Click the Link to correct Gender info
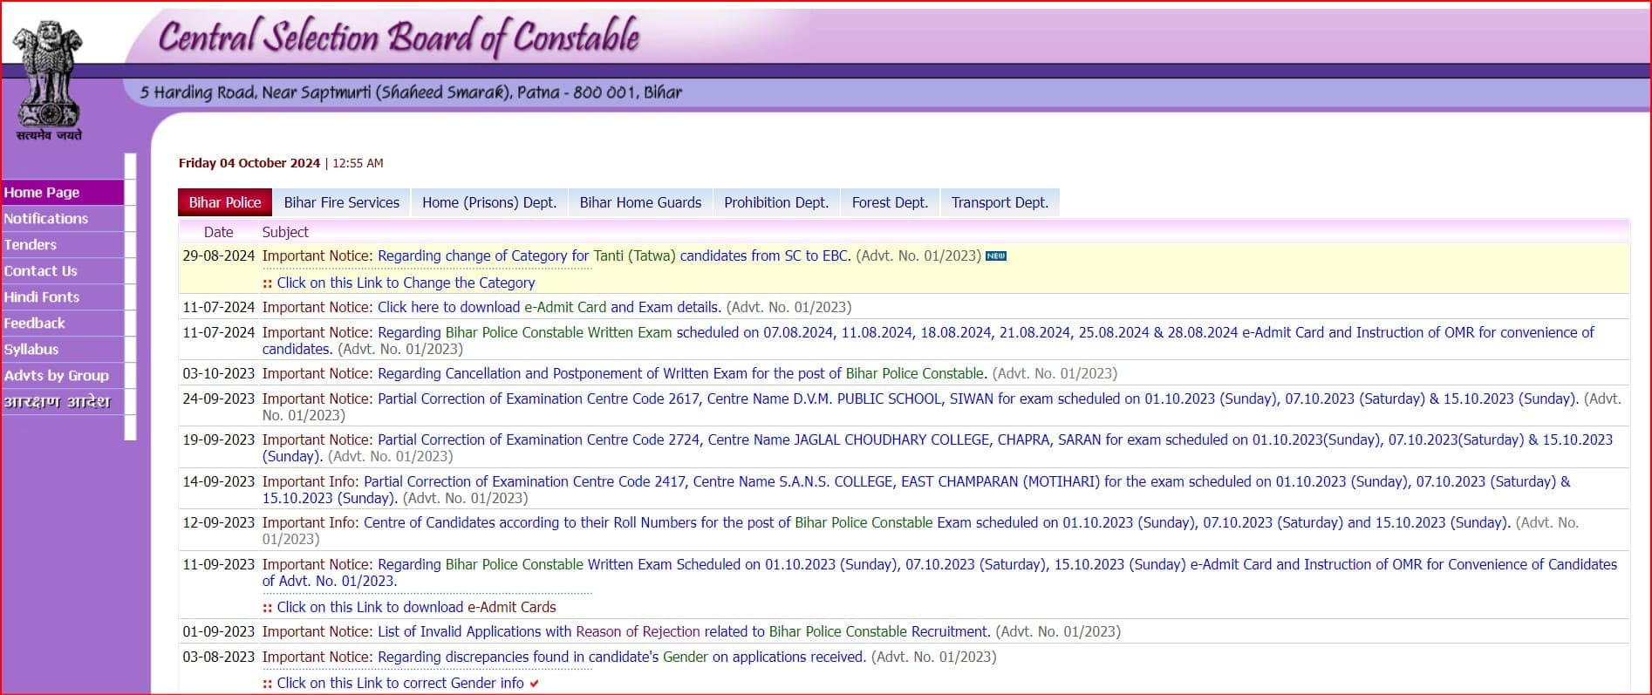The image size is (1652, 695). 400,683
